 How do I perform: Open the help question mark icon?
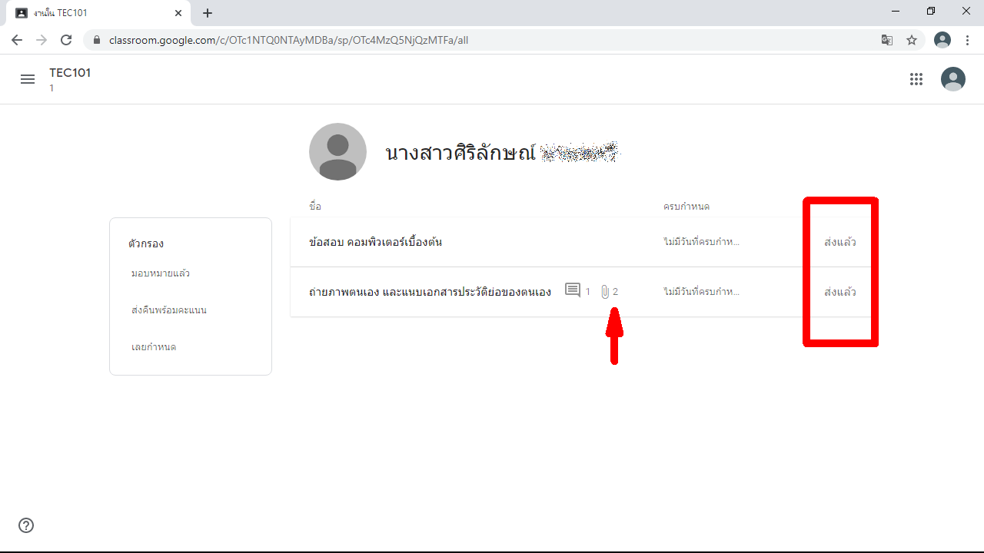pyautogui.click(x=26, y=525)
